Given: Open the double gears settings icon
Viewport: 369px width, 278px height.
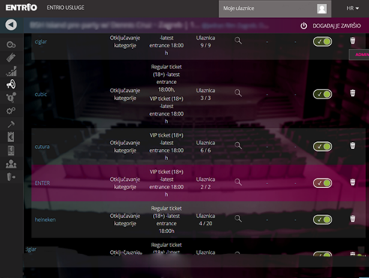Looking at the screenshot, I should [10, 110].
